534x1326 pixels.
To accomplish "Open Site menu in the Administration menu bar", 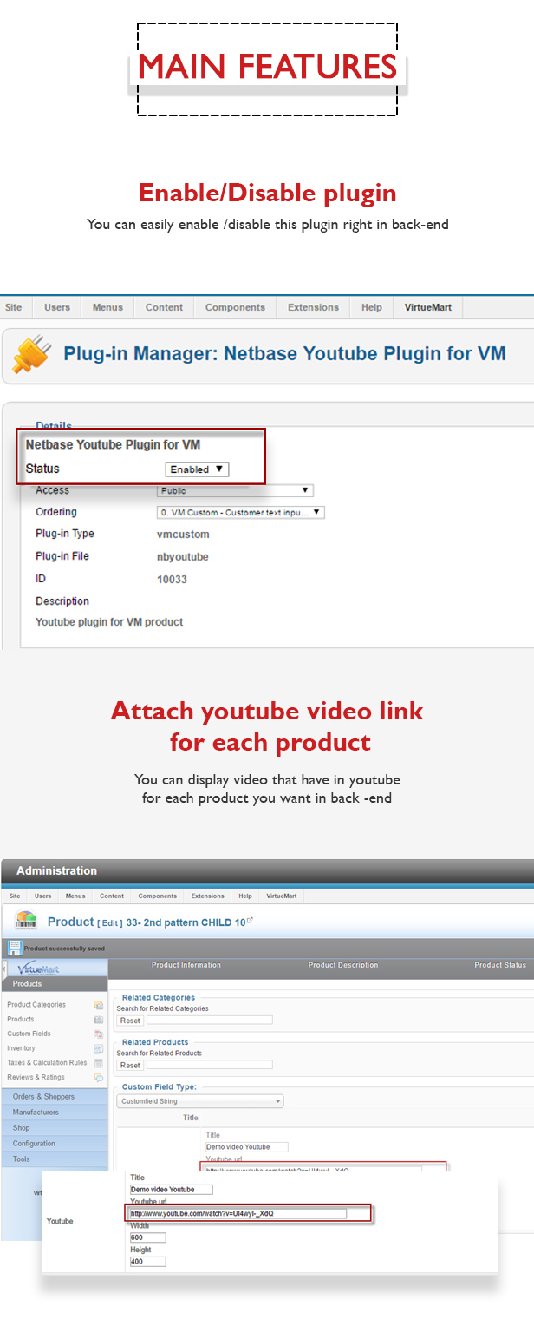I will coord(15,896).
